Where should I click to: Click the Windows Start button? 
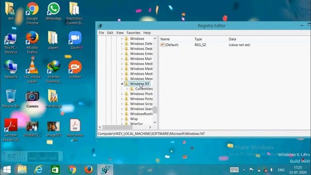click(7, 170)
